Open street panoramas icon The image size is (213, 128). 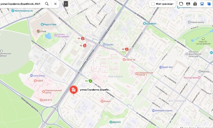click(188, 4)
